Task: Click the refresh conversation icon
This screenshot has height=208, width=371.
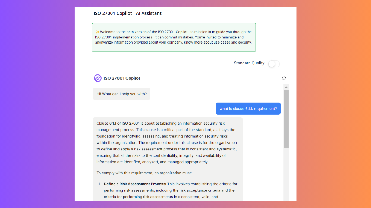Action: pos(284,78)
